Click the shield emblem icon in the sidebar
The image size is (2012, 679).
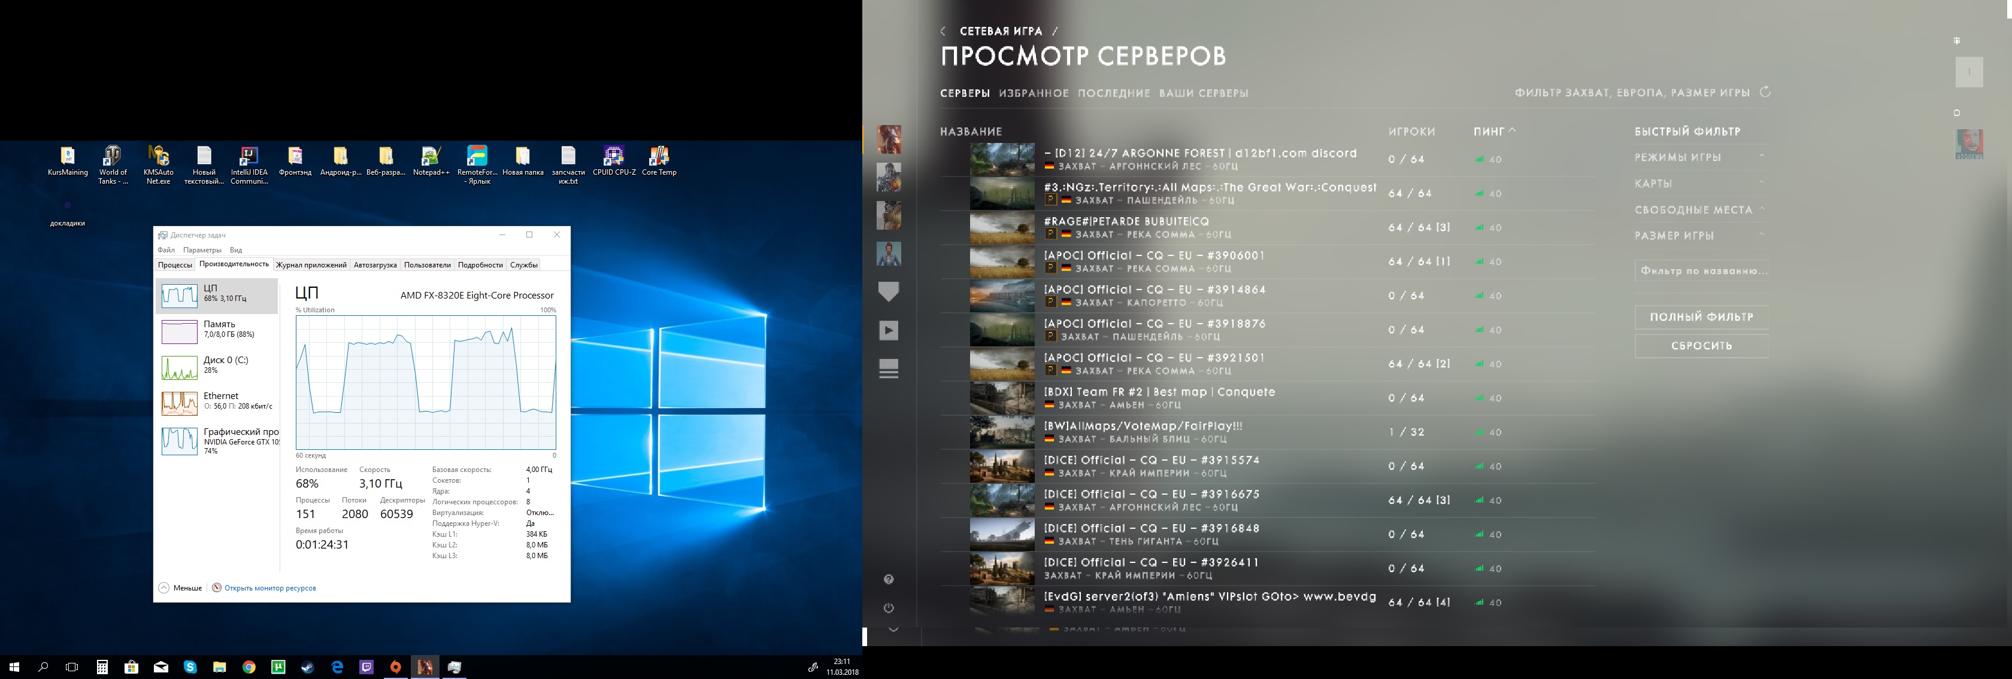coord(888,292)
